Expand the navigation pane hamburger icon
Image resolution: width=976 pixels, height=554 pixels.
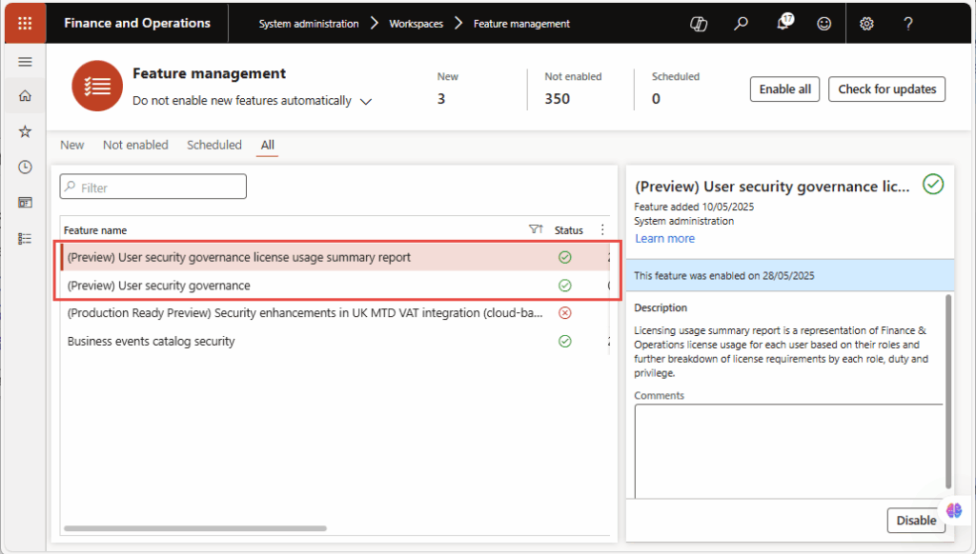(x=25, y=62)
